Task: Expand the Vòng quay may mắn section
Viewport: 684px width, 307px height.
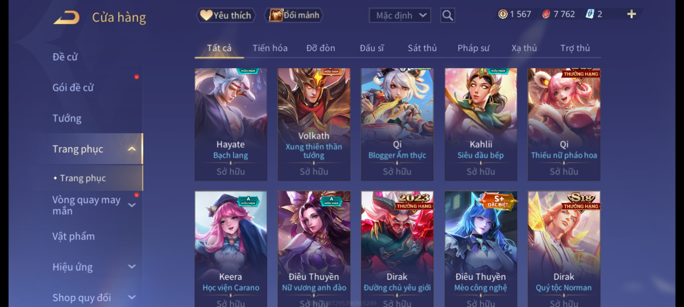Action: [132, 205]
